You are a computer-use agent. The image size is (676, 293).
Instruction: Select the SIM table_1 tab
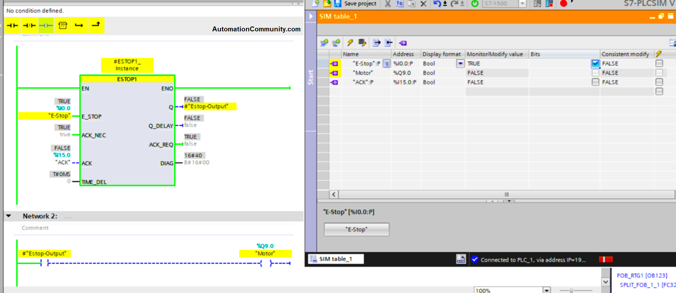336,259
